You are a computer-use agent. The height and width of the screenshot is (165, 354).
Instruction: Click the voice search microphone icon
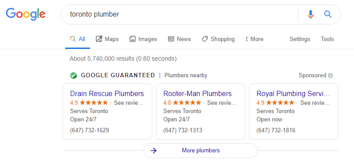coord(311,14)
